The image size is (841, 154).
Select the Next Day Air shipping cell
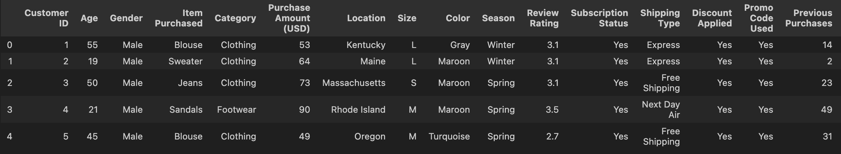(x=661, y=110)
